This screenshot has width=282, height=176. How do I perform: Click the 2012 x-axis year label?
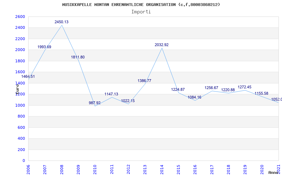[x=128, y=170]
